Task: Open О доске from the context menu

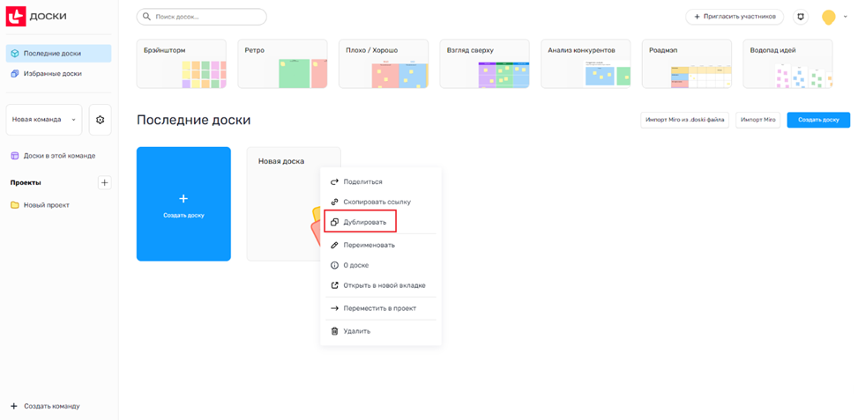Action: click(381, 265)
